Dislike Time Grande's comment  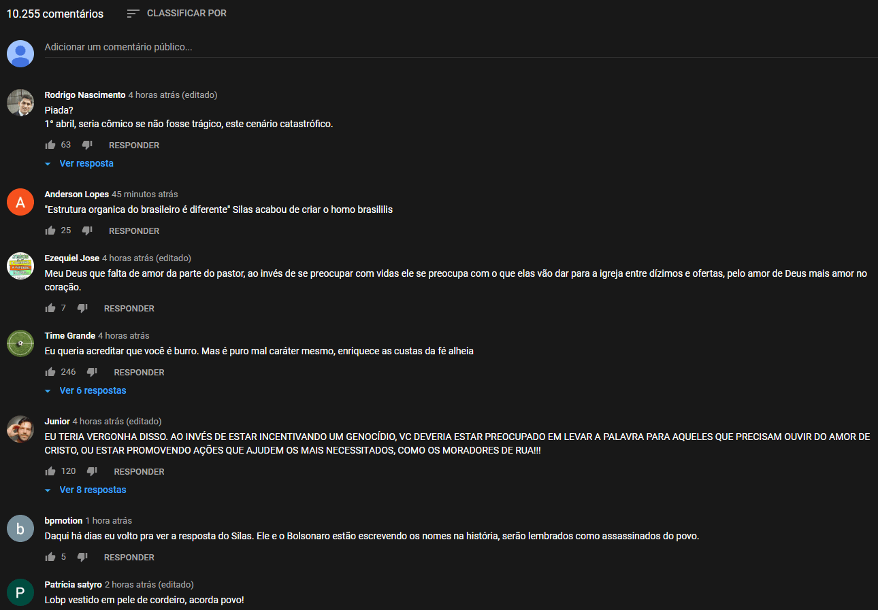coord(92,372)
